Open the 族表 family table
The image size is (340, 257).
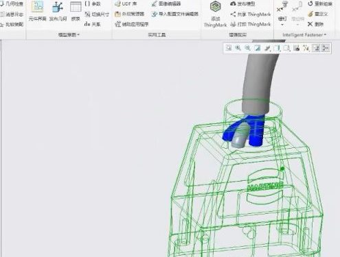click(x=76, y=11)
